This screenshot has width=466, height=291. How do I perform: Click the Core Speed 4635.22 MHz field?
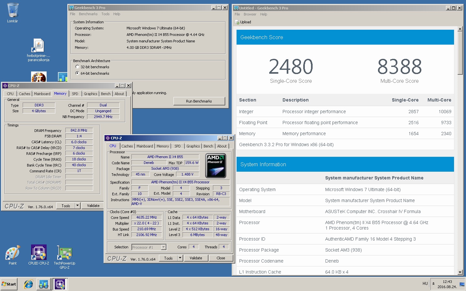point(147,218)
